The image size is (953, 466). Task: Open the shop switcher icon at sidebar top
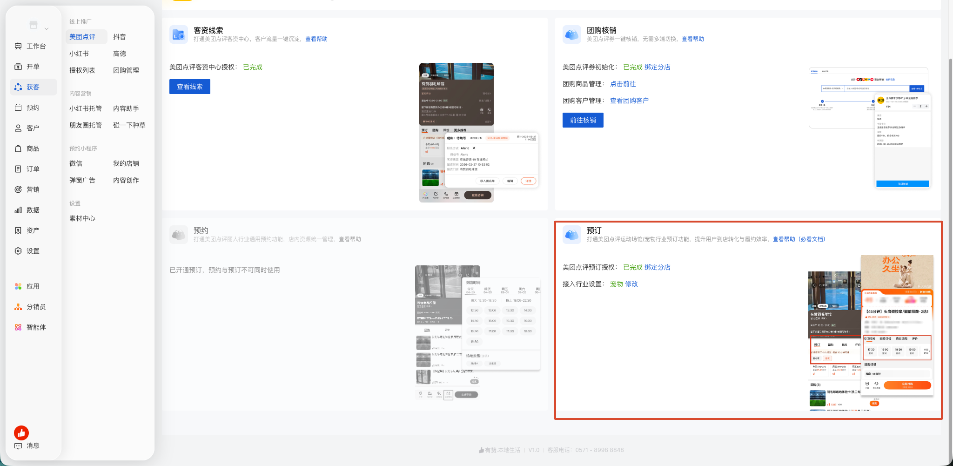(x=34, y=25)
